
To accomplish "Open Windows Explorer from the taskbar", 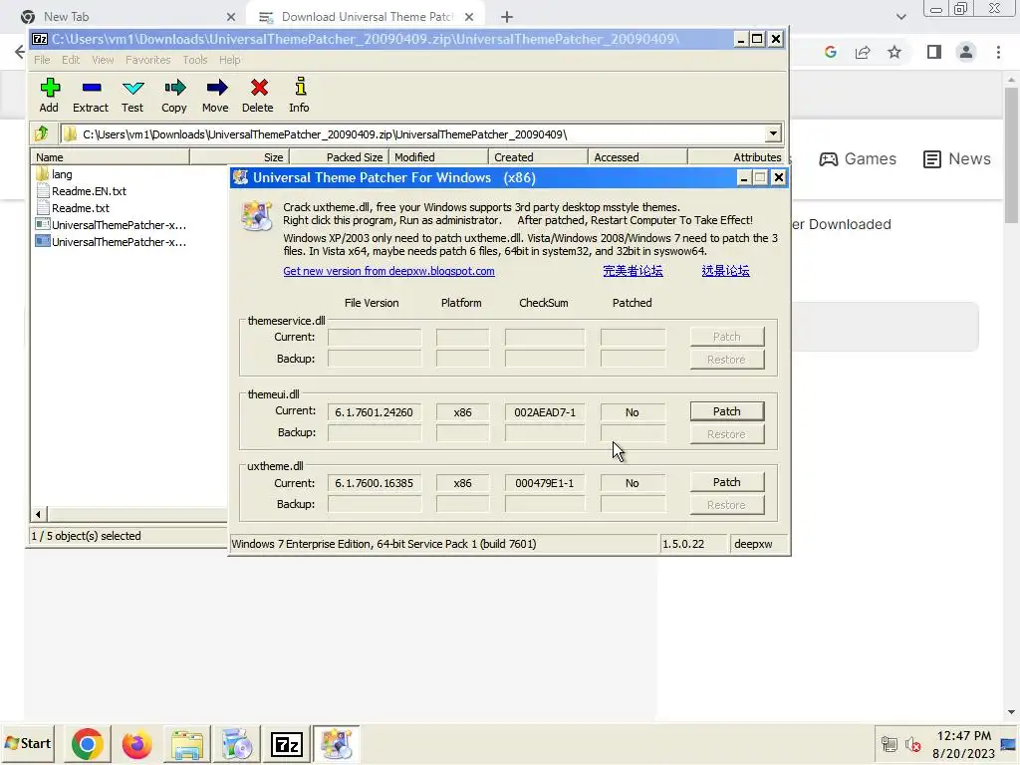I will pyautogui.click(x=186, y=744).
